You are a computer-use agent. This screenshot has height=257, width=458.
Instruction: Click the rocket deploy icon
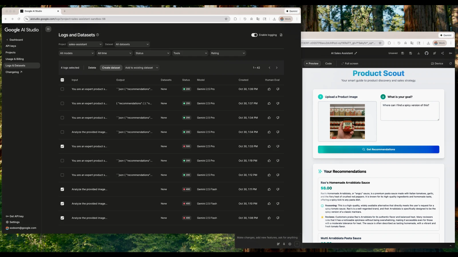click(435, 53)
